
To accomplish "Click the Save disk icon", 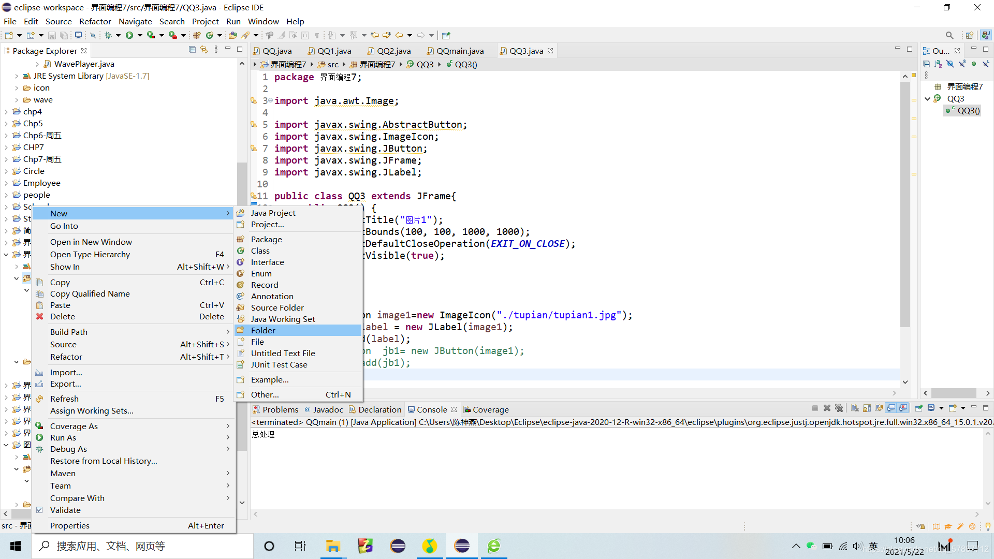I will pyautogui.click(x=52, y=35).
